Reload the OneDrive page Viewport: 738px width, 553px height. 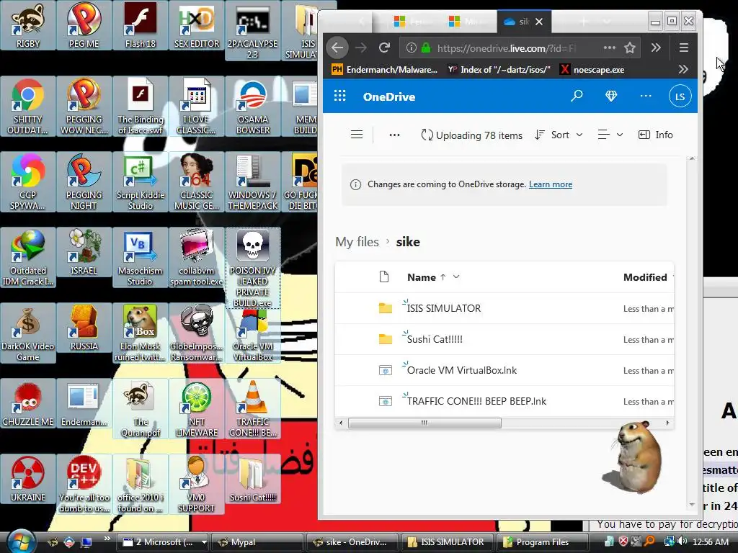click(x=385, y=48)
